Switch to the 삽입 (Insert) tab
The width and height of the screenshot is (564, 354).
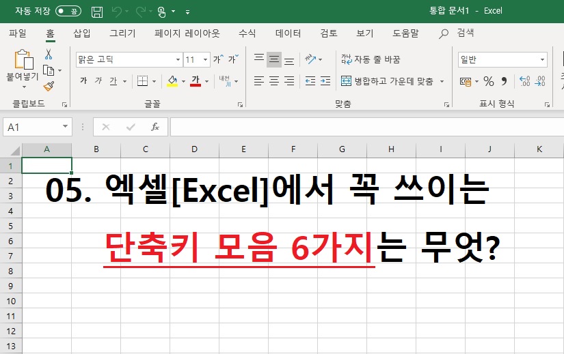click(81, 33)
